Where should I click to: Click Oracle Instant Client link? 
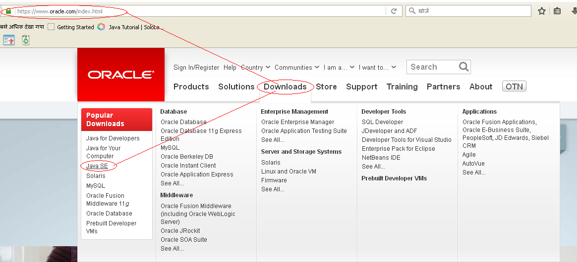coord(188,166)
